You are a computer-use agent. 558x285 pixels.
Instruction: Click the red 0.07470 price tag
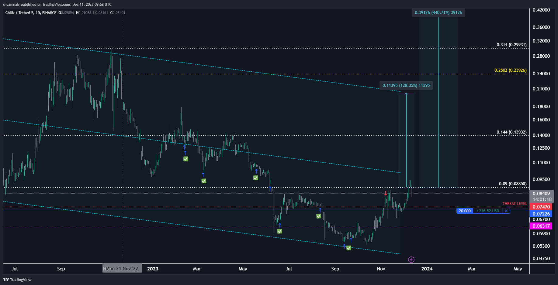(541, 207)
